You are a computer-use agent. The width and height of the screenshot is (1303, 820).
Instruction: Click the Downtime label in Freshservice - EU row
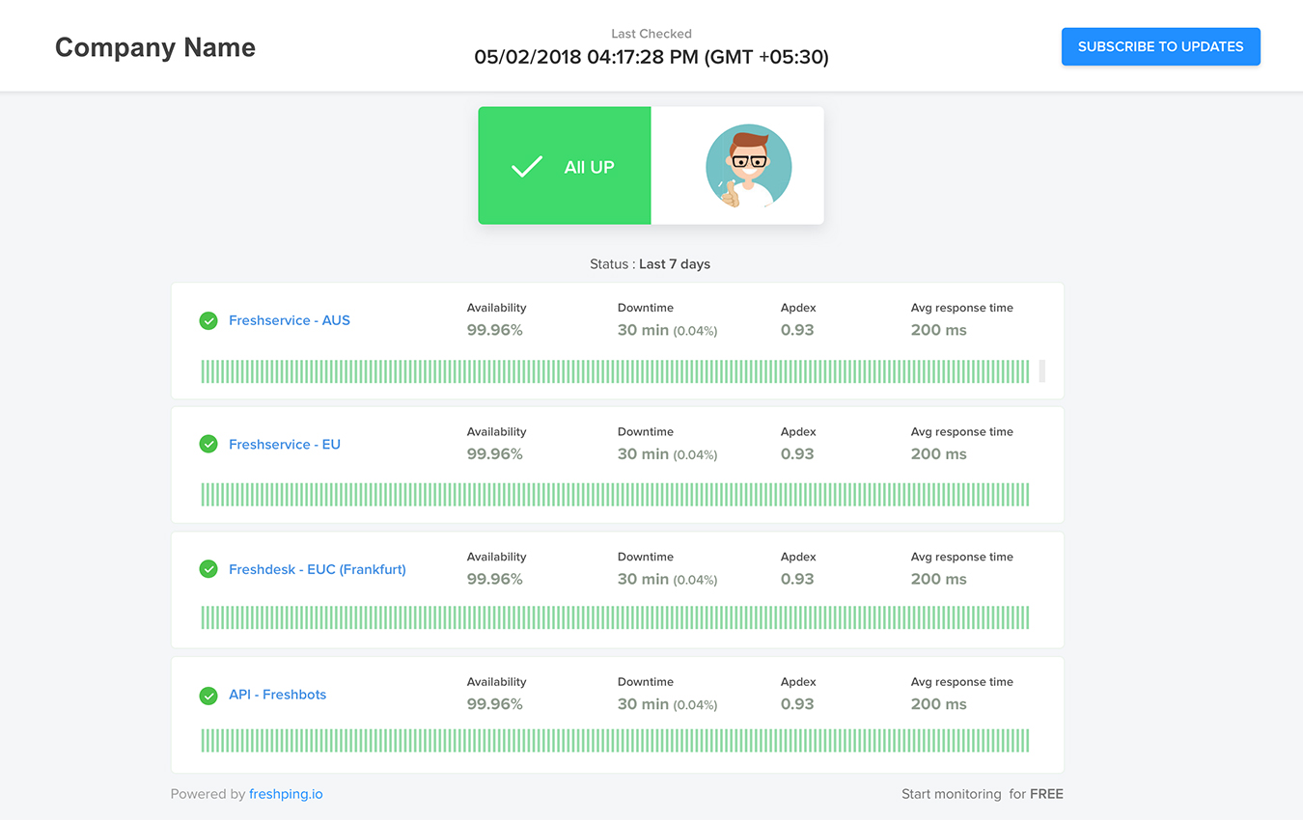tap(646, 431)
